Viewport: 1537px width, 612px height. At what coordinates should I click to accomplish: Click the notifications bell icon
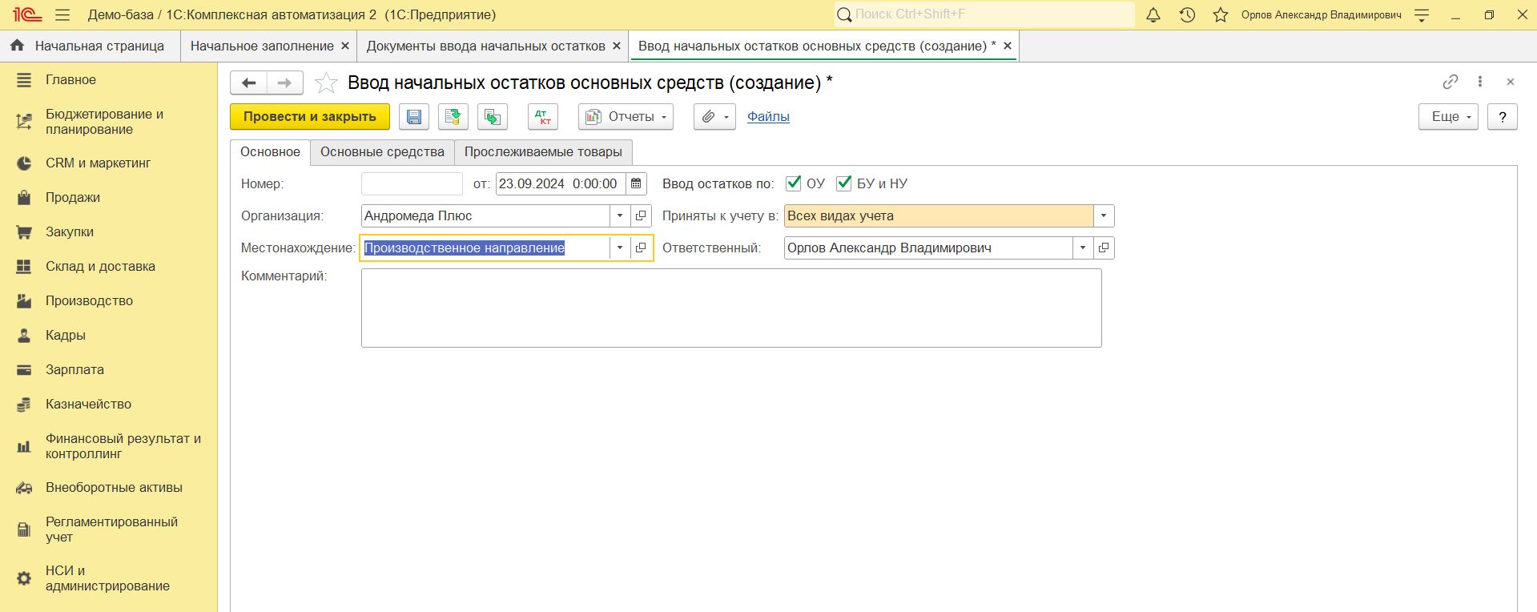[1153, 14]
